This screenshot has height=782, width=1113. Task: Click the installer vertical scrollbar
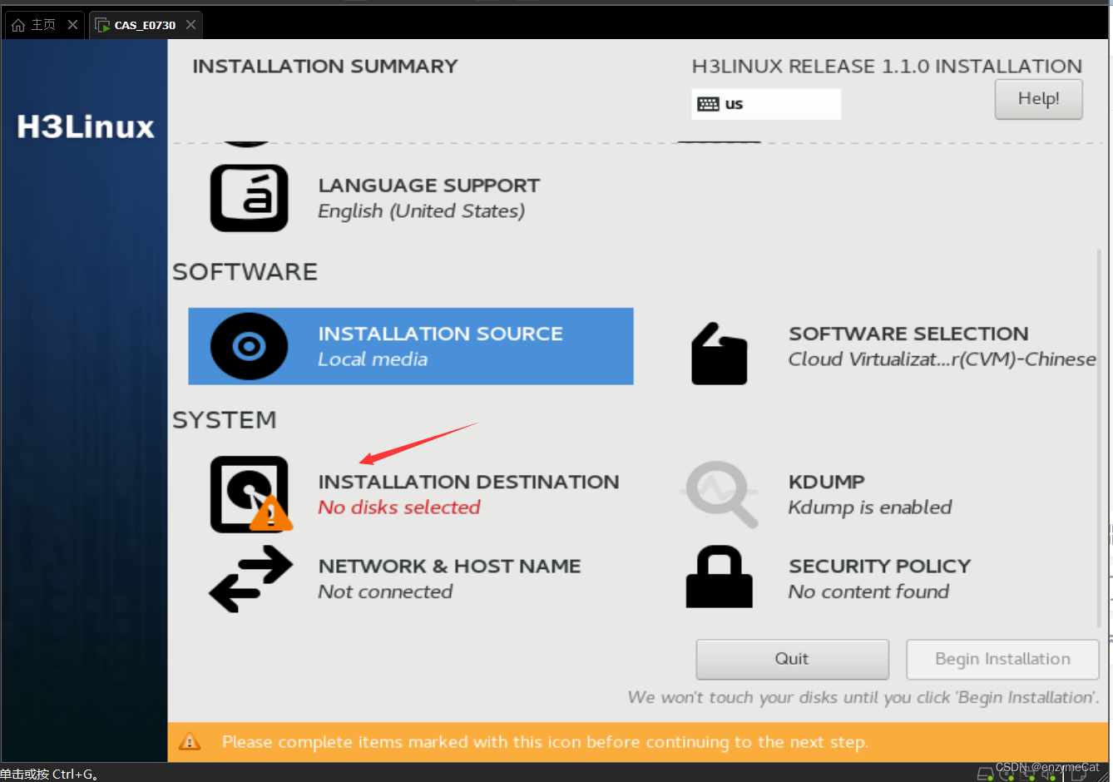coord(1099,438)
